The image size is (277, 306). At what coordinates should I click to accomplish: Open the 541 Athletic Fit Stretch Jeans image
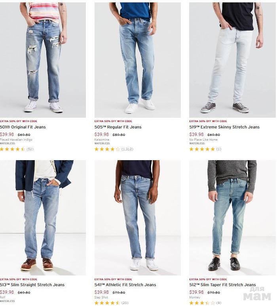(x=138, y=218)
